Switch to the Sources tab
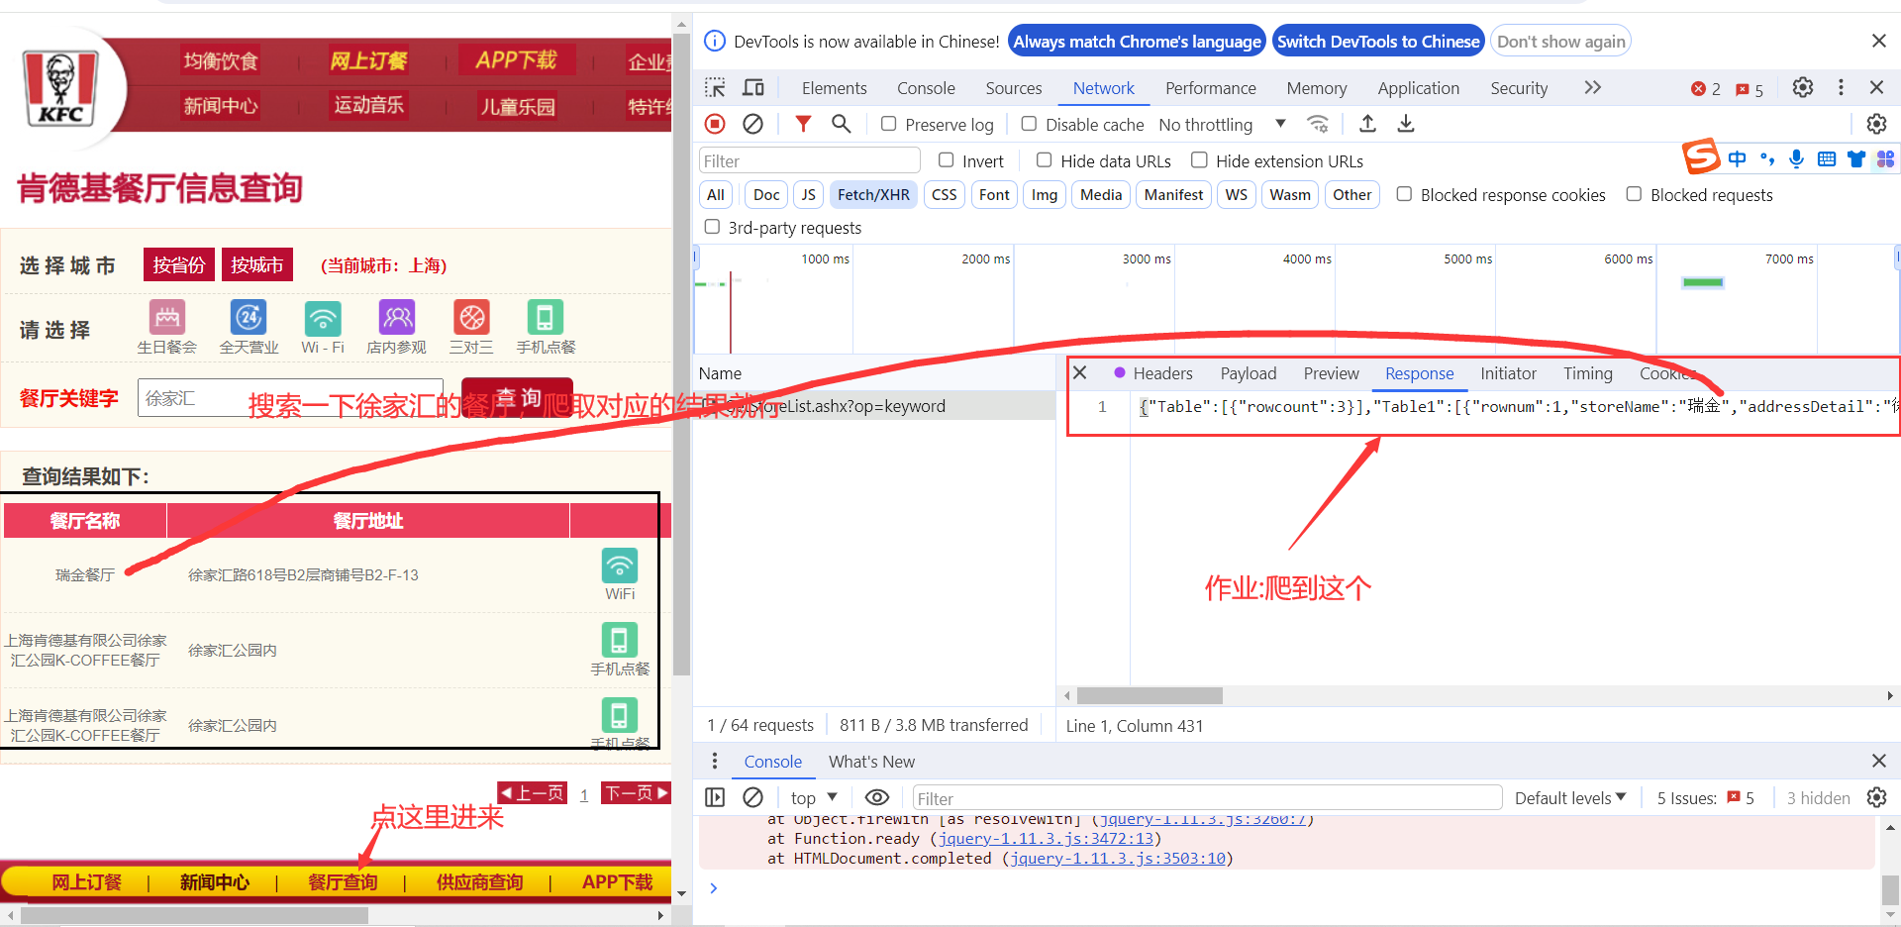 (x=1014, y=88)
